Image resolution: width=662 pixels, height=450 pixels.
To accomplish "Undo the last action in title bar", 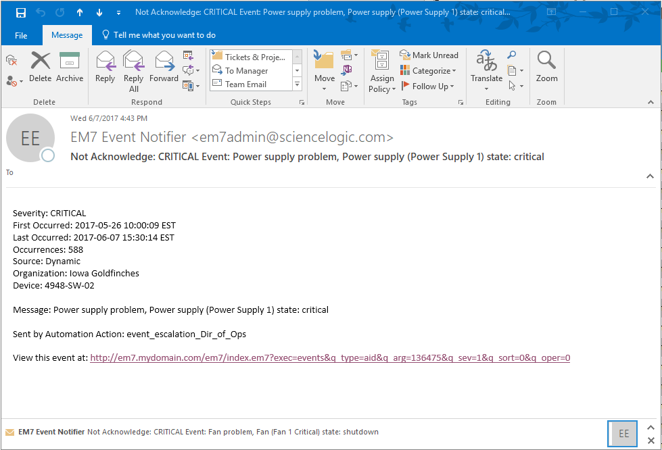I will click(x=41, y=13).
